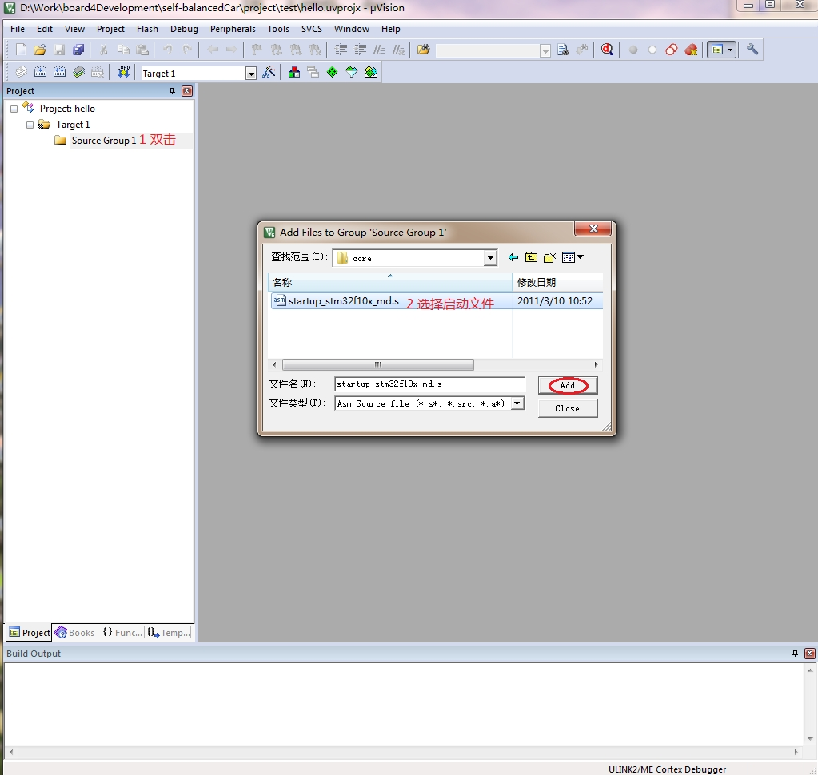Collapse the Target 1 tree node
818x775 pixels.
[30, 125]
